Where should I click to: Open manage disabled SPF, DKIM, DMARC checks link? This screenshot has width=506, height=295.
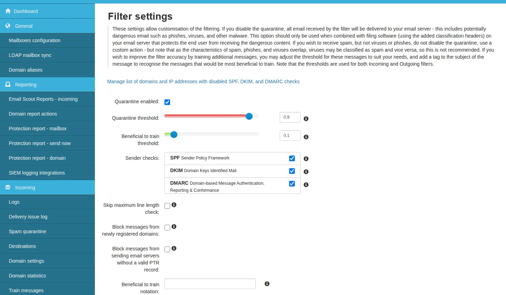(x=203, y=81)
